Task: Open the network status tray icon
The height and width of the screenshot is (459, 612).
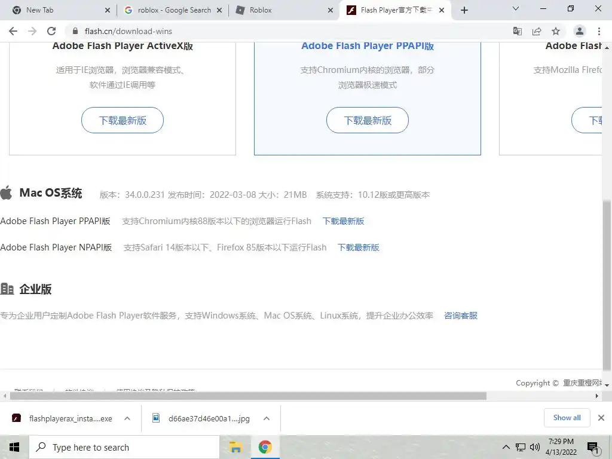Action: (521, 447)
